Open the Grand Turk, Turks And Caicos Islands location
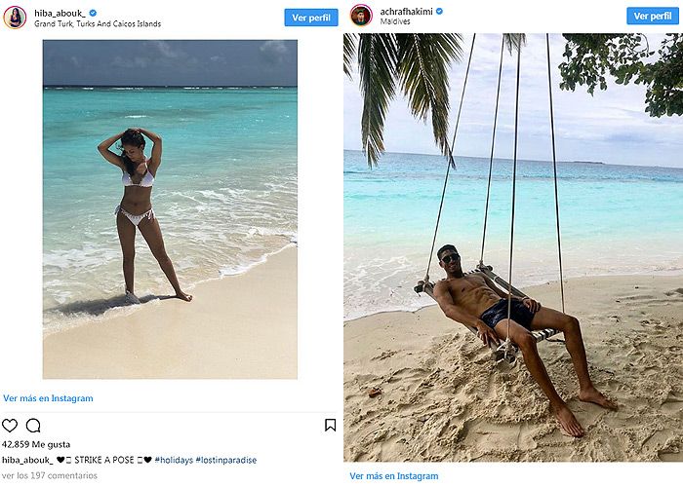The image size is (683, 487). coord(98,23)
